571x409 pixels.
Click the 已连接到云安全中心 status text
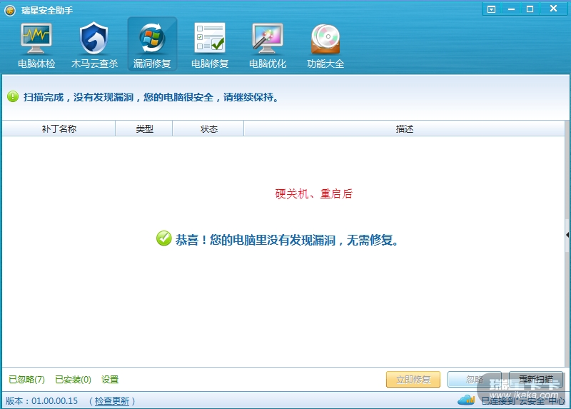[523, 400]
